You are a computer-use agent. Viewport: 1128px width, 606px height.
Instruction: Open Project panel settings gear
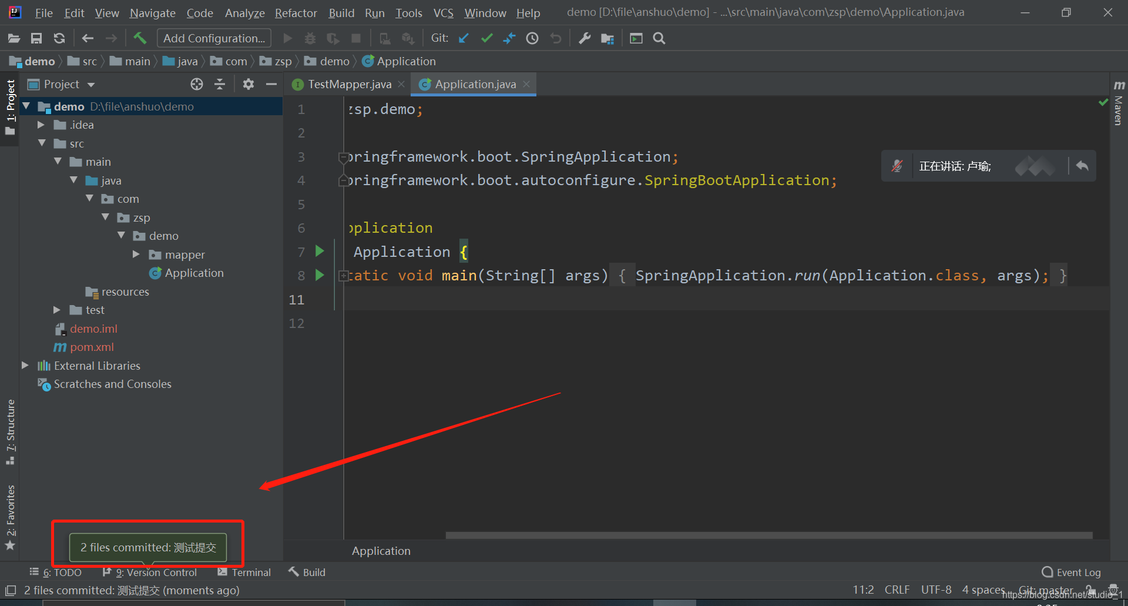click(249, 84)
